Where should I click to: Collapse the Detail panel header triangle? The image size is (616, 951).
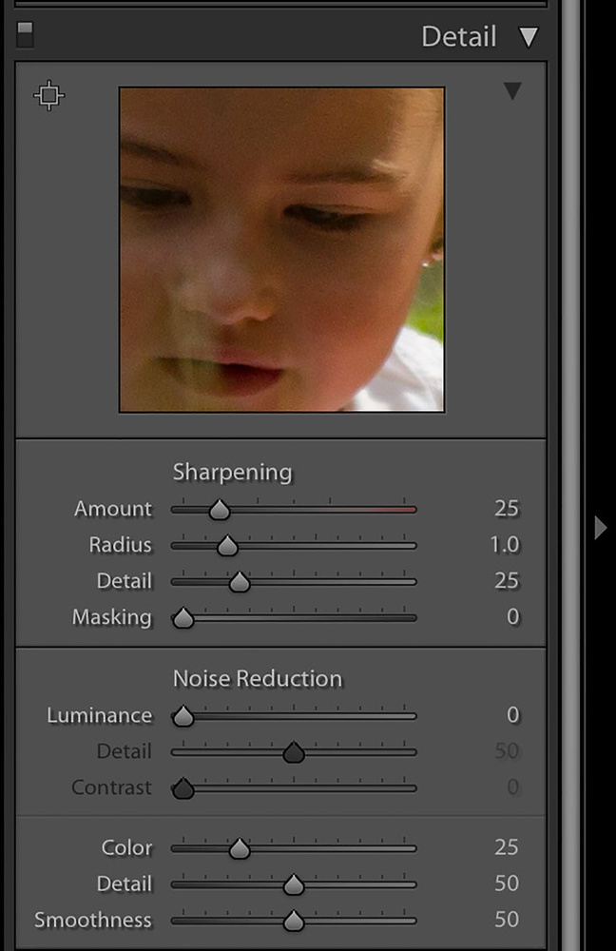point(529,37)
